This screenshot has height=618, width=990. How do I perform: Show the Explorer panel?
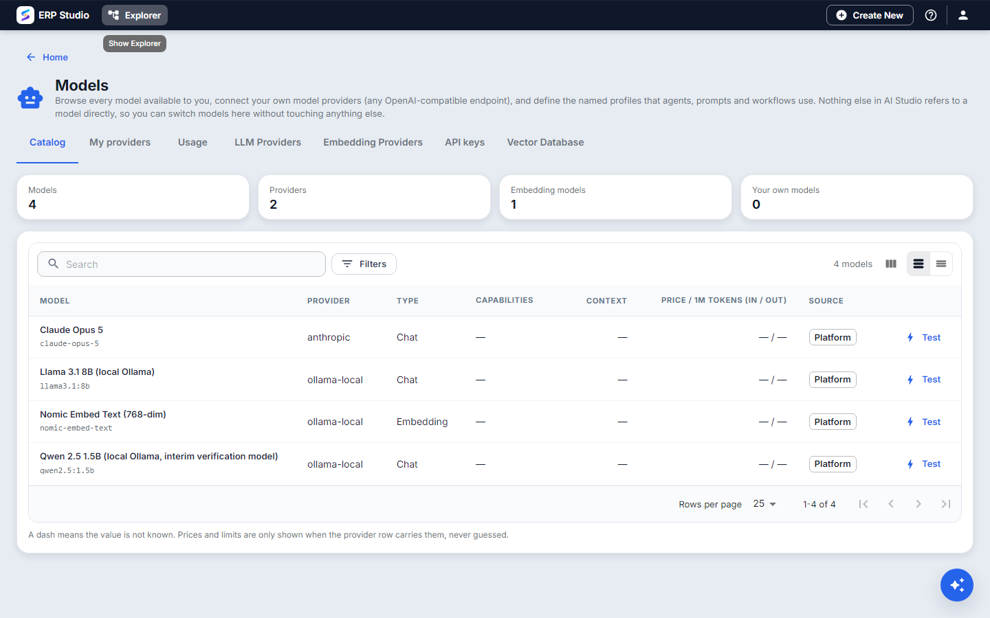pyautogui.click(x=135, y=15)
